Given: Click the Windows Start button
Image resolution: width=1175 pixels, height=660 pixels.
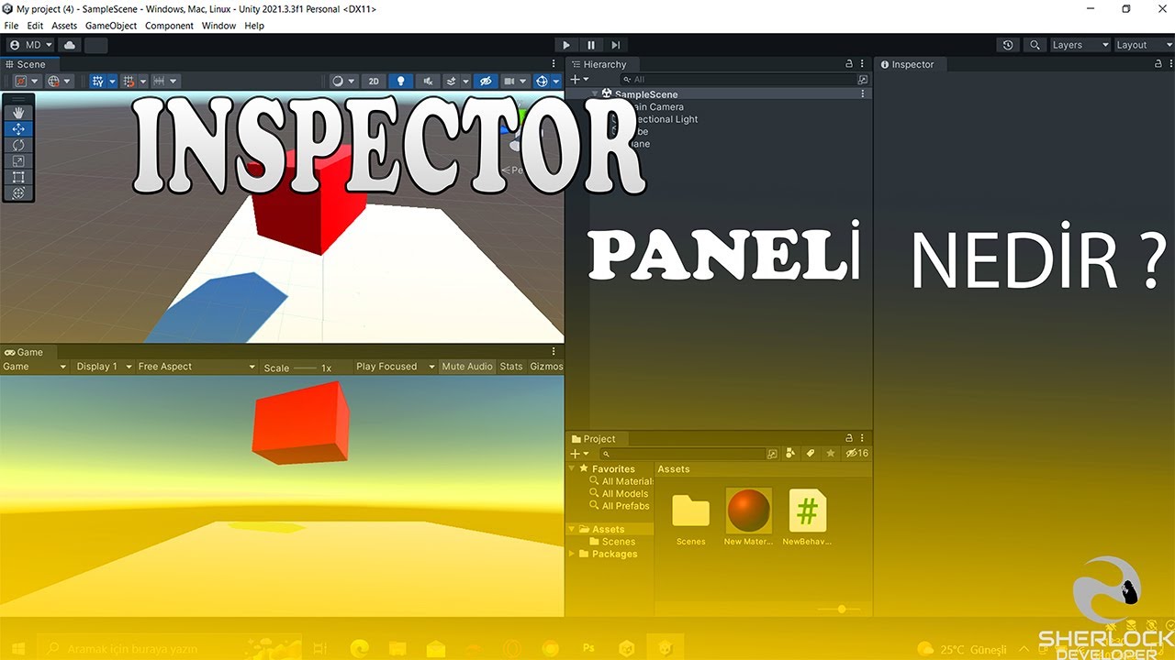Looking at the screenshot, I should (17, 648).
